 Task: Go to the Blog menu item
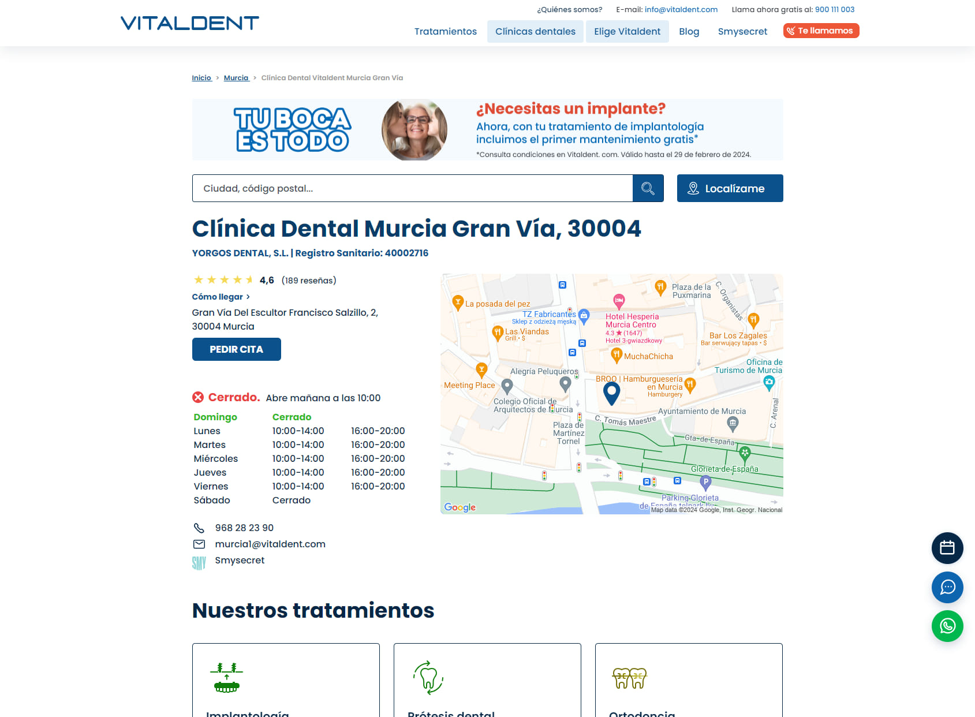point(689,31)
